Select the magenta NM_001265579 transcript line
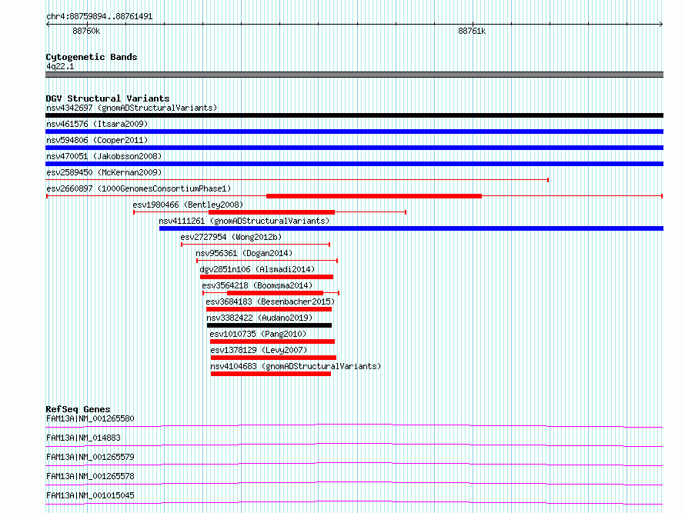The width and height of the screenshot is (685, 513). (x=354, y=464)
